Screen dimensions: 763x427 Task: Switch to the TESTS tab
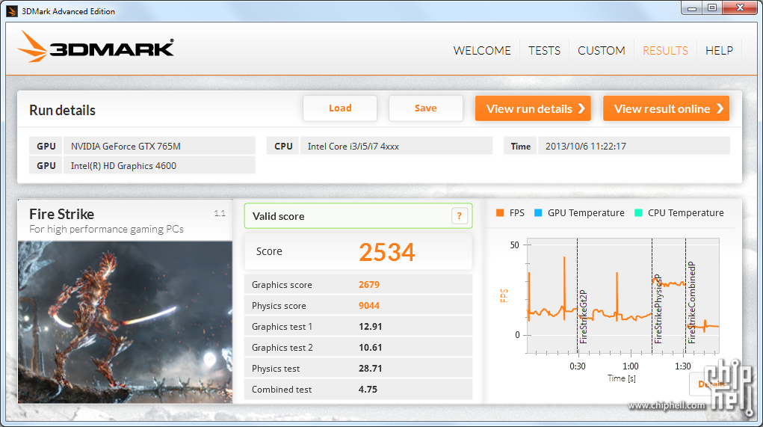pos(544,51)
